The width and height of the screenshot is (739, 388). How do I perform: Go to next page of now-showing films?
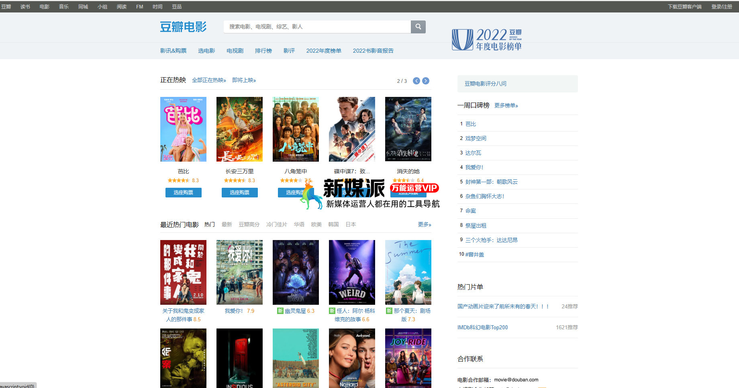point(426,81)
